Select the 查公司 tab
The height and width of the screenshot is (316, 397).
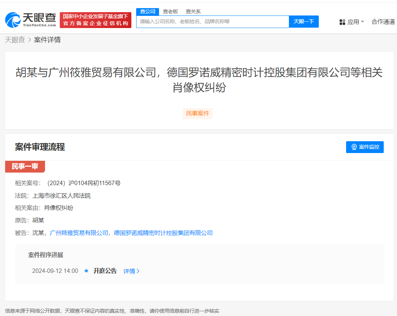pos(148,11)
